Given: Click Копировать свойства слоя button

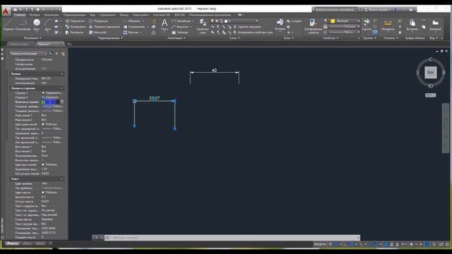Looking at the screenshot, I should [253, 32].
